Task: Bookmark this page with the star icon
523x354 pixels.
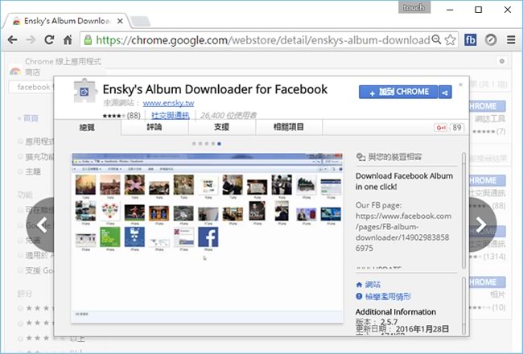Action: pyautogui.click(x=451, y=40)
